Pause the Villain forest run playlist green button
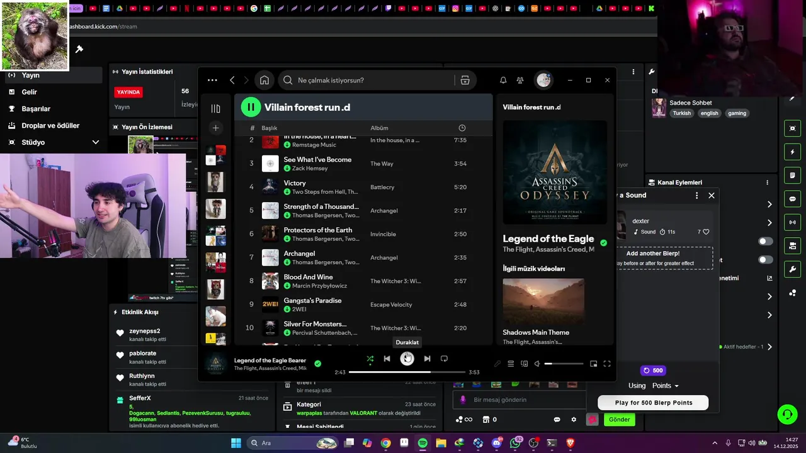This screenshot has width=806, height=453. pos(251,107)
